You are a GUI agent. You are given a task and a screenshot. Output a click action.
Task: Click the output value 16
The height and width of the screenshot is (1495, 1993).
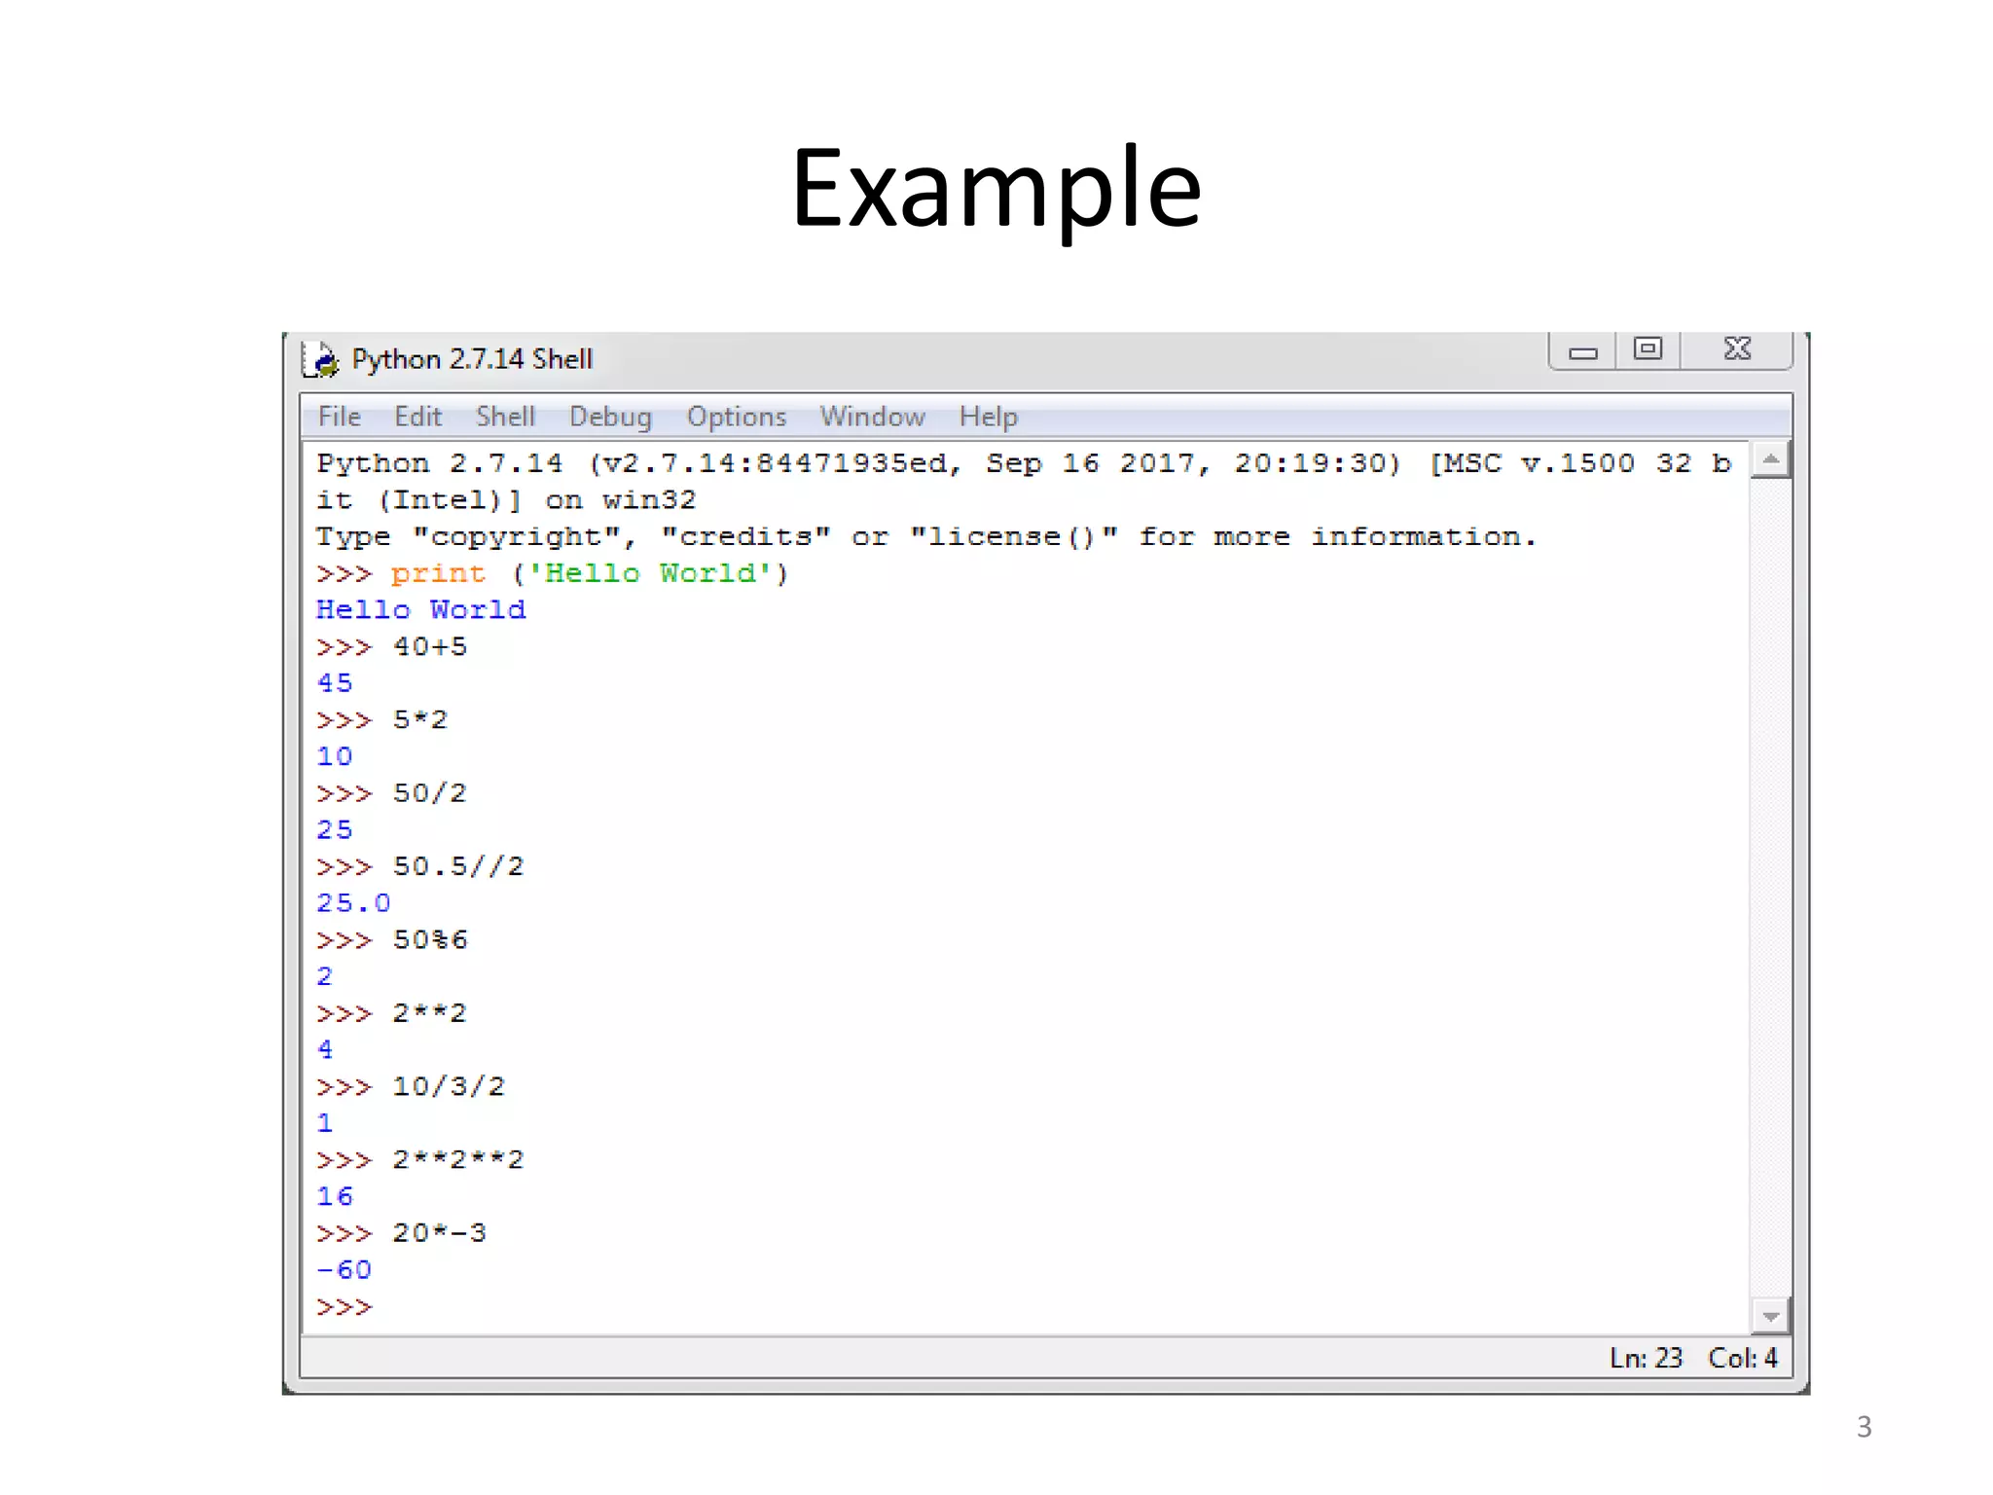point(334,1196)
